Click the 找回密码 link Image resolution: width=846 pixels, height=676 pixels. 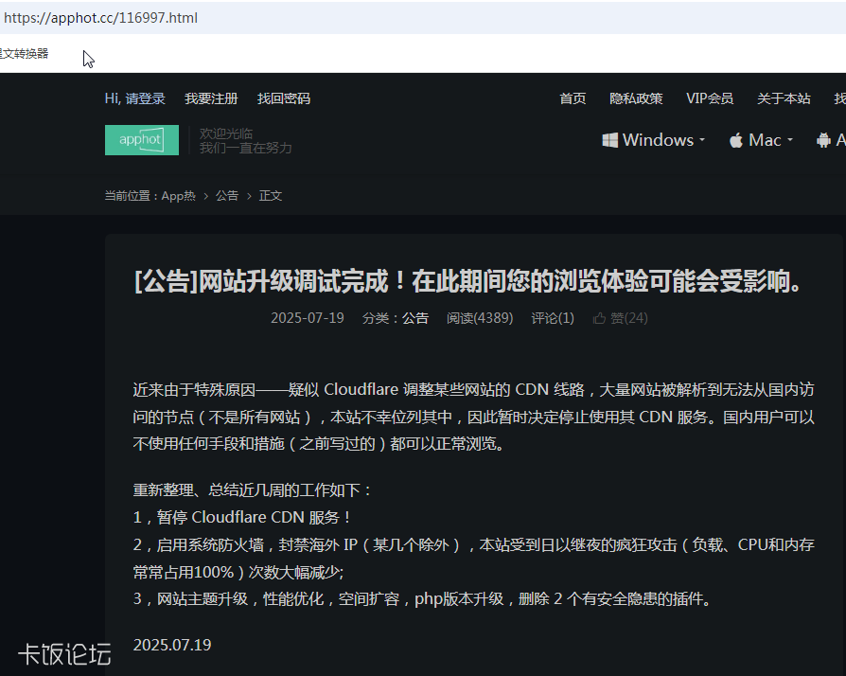click(x=283, y=98)
